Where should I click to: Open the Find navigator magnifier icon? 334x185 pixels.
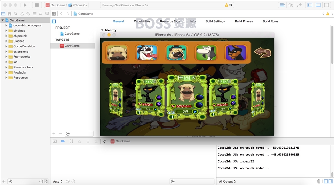click(x=16, y=14)
